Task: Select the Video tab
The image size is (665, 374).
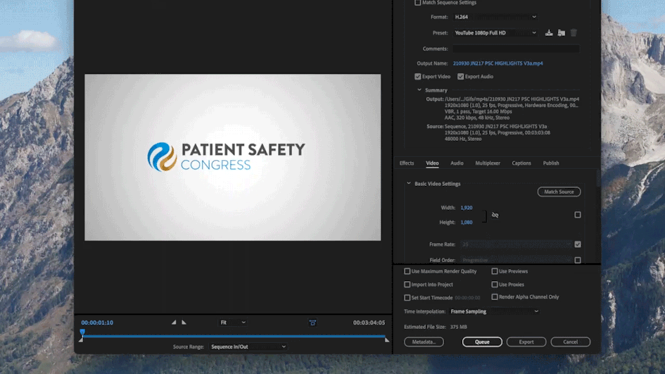Action: pos(432,163)
